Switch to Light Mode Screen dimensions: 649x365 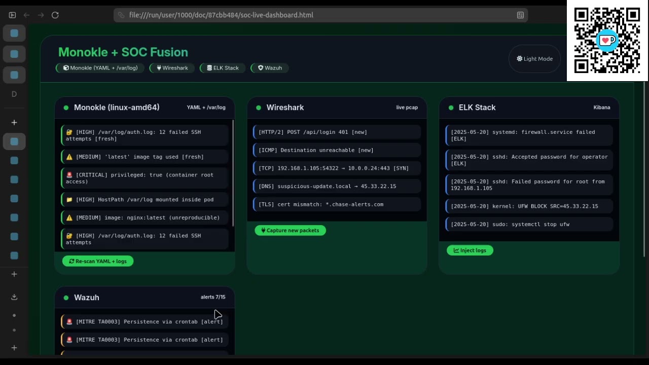[534, 59]
